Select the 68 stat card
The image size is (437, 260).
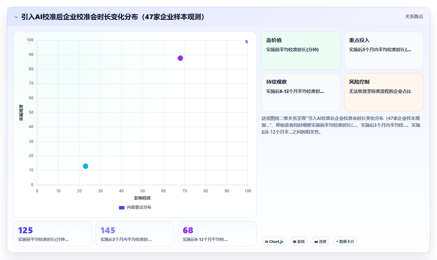coord(217,234)
